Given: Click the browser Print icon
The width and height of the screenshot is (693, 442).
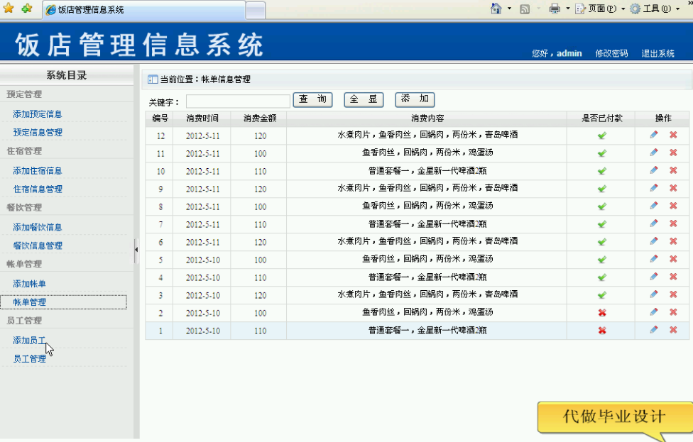Looking at the screenshot, I should 555,9.
